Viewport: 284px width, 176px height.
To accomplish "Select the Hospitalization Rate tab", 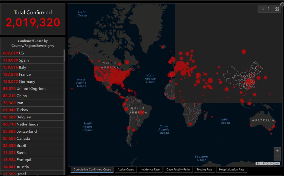I will point(231,169).
